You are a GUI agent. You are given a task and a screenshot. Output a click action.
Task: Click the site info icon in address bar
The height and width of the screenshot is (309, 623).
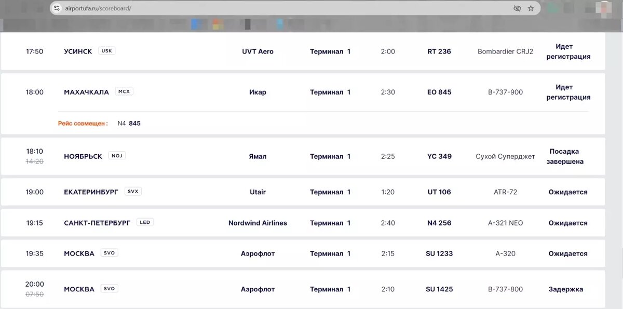(57, 8)
